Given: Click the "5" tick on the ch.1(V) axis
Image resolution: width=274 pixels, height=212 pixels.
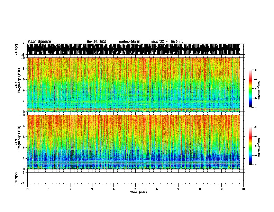Looking at the screenshot, I should tap(24, 44).
